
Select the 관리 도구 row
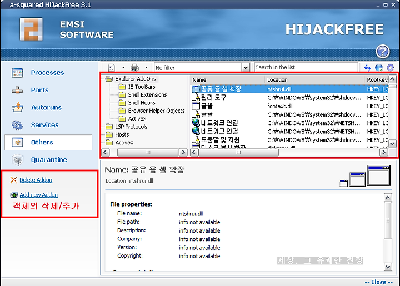289,97
